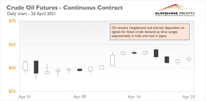
Task: Click the chart title Crude Oil Futures
Action: tap(64, 8)
